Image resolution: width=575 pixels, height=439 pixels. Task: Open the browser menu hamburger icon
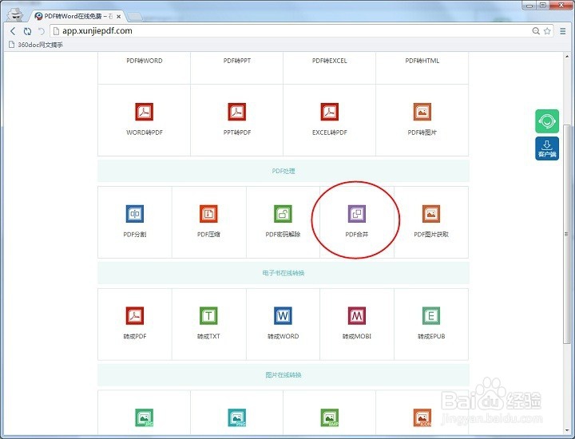[x=563, y=31]
